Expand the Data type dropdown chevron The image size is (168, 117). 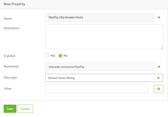(158, 78)
